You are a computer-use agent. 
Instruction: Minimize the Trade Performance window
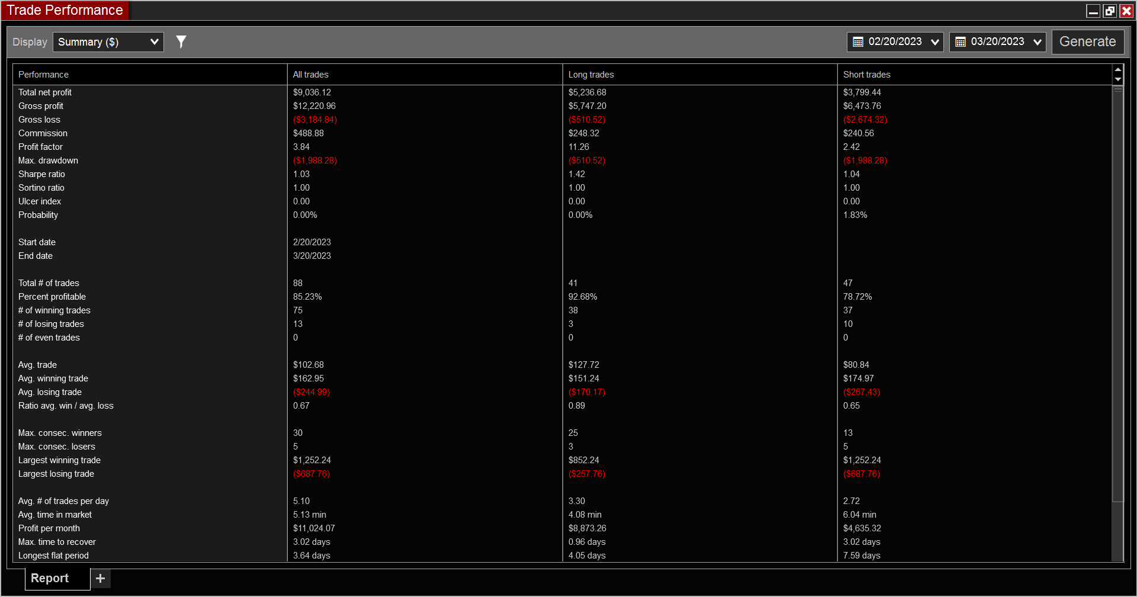(x=1093, y=11)
